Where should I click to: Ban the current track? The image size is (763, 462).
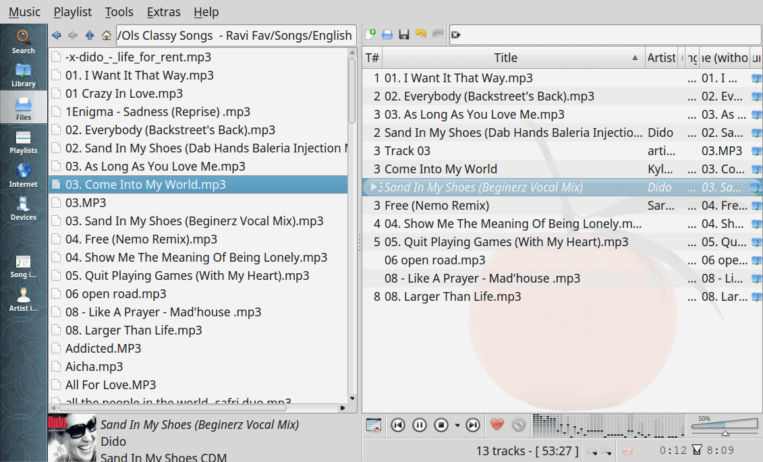[x=518, y=425]
